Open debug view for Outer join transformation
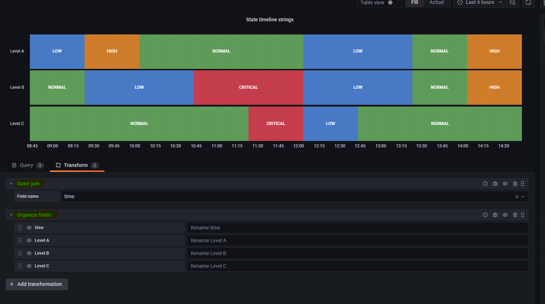The height and width of the screenshot is (304, 545). pyautogui.click(x=495, y=184)
